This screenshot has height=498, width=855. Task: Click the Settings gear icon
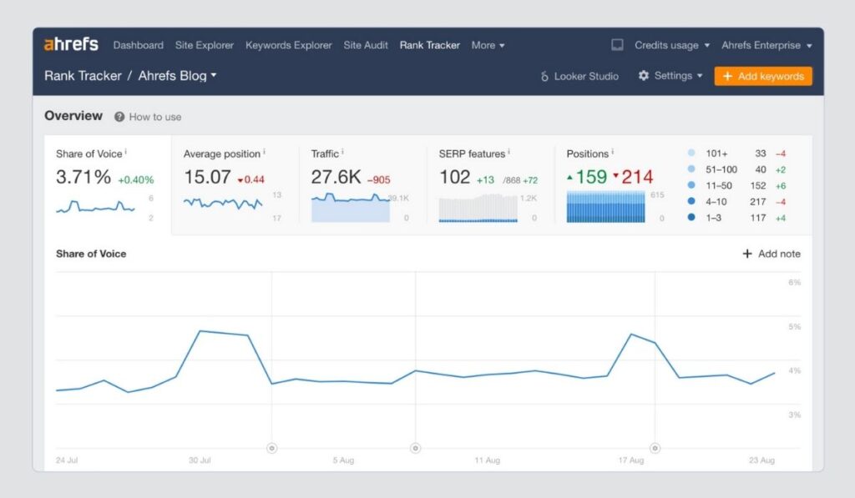(x=644, y=76)
